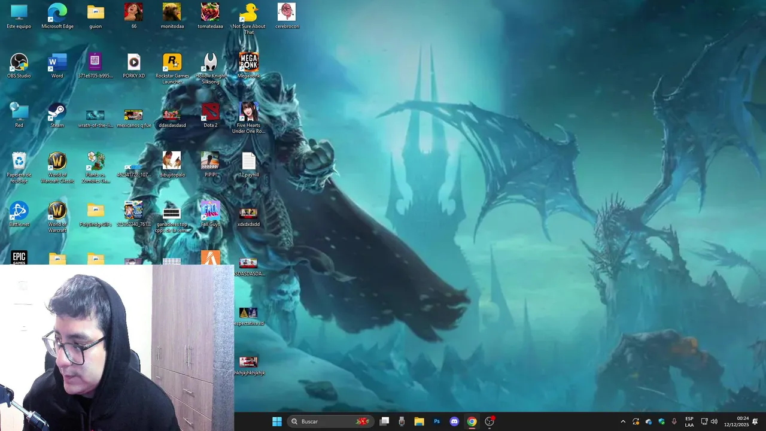Open the Windows Security tray icon
This screenshot has width=766, height=431.
point(661,421)
